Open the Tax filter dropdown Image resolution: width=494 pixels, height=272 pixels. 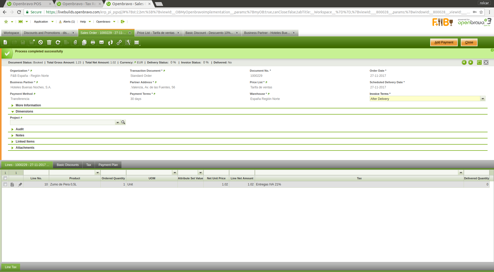pos(461,173)
